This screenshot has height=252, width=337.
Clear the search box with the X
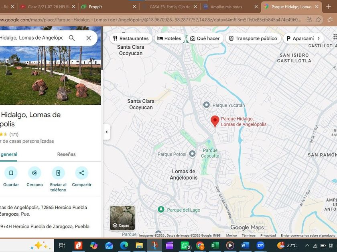pyautogui.click(x=89, y=38)
